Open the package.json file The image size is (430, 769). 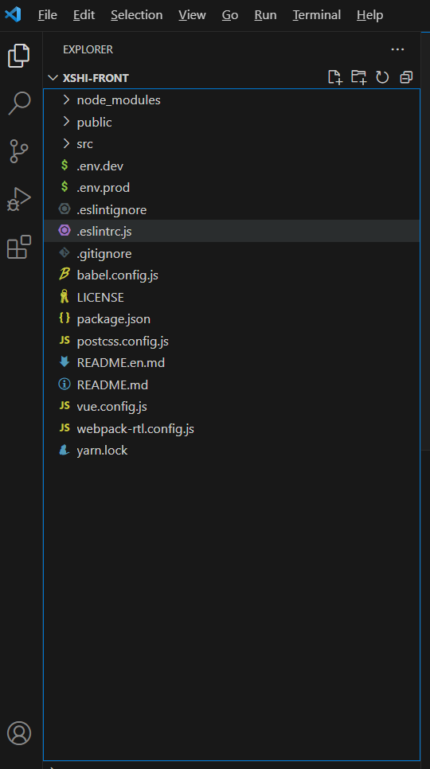232,318
